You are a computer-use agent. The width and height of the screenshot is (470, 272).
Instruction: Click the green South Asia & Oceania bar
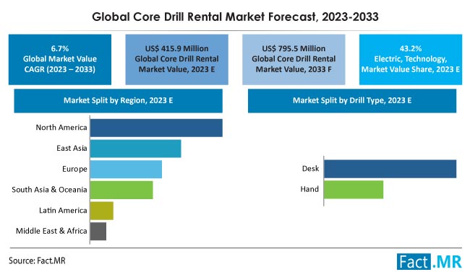(121, 190)
